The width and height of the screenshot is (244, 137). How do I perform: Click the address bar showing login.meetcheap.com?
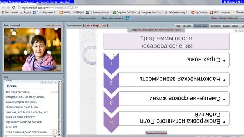[x=130, y=8]
